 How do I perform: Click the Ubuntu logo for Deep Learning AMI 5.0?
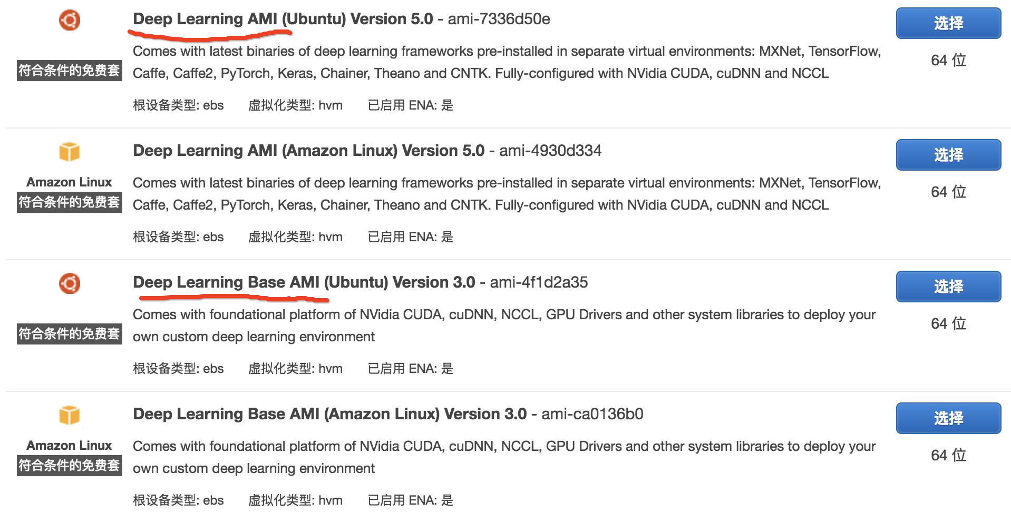69,21
